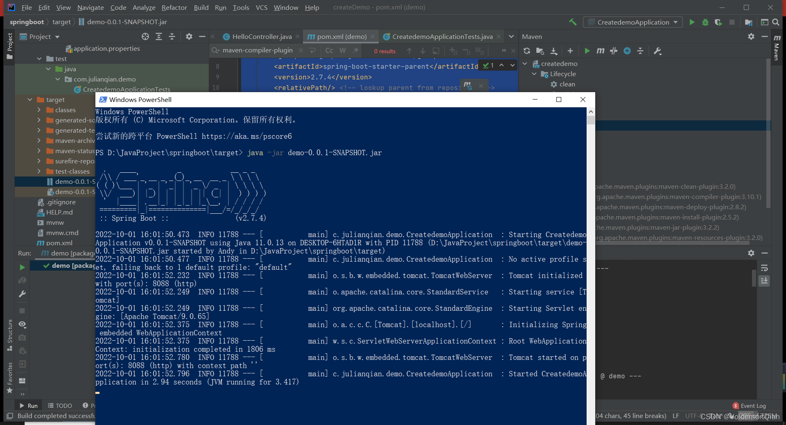Viewport: 786px width, 425px height.
Task: Toggle soft-wrap in Run console
Action: (764, 268)
